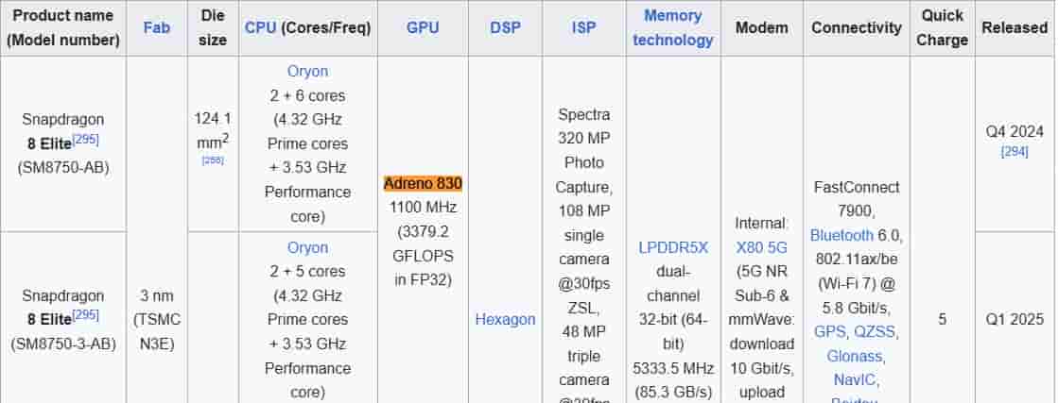
Task: Open citation [295] beside SM8750-AB's 8 Elite
Action: coord(85,140)
